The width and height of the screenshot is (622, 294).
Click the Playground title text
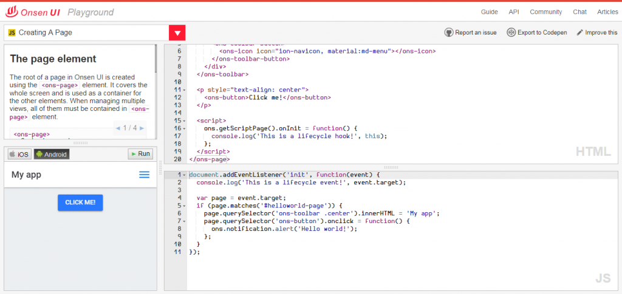click(91, 12)
